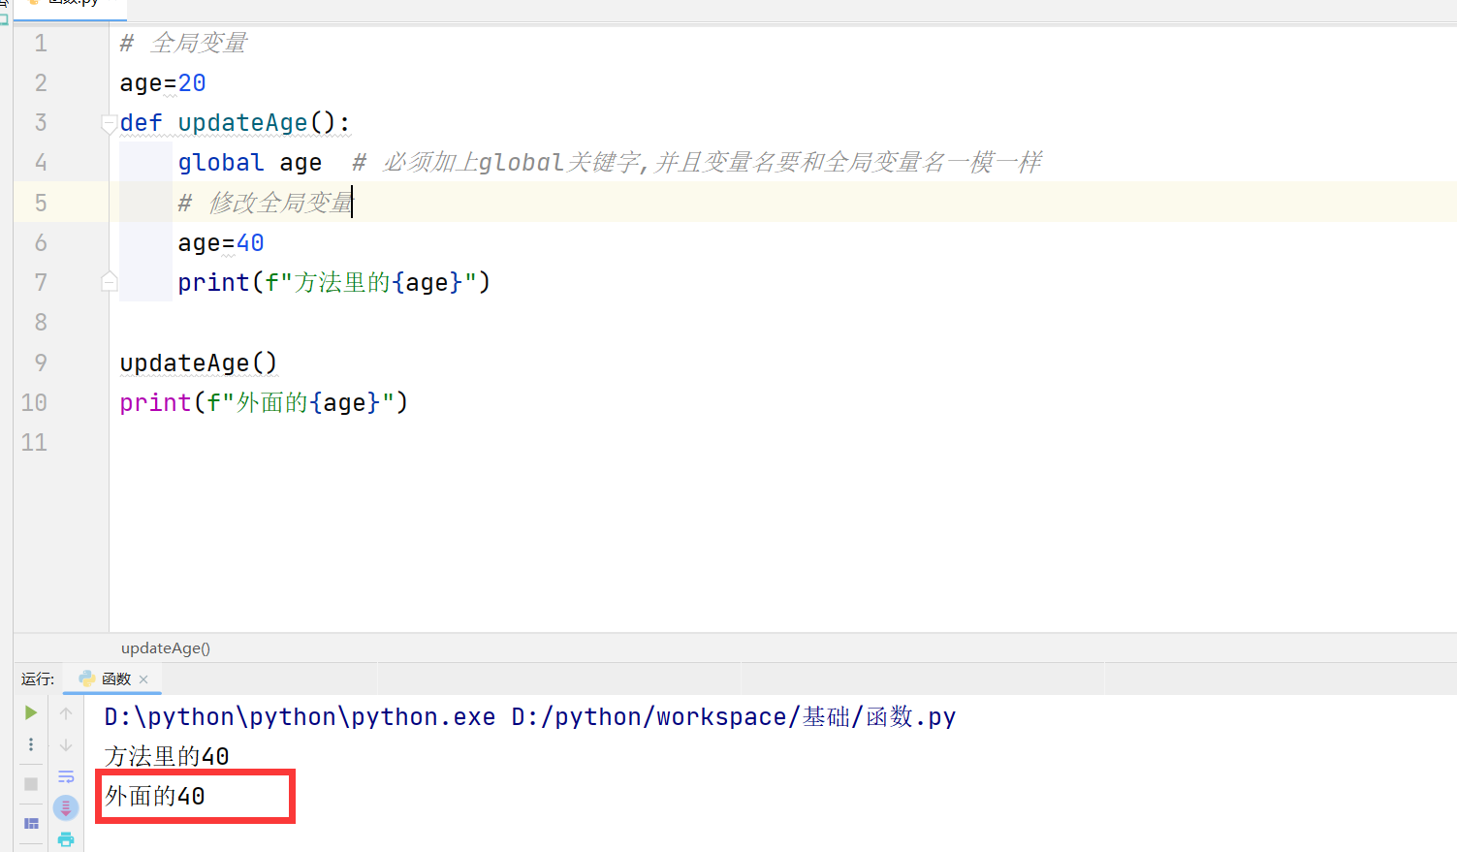The height and width of the screenshot is (852, 1457).
Task: Click the print console output icon
Action: tap(66, 839)
